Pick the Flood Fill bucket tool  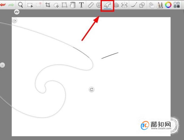73,5
